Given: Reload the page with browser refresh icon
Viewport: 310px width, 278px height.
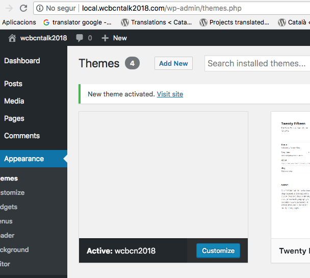Looking at the screenshot, I should point(23,8).
